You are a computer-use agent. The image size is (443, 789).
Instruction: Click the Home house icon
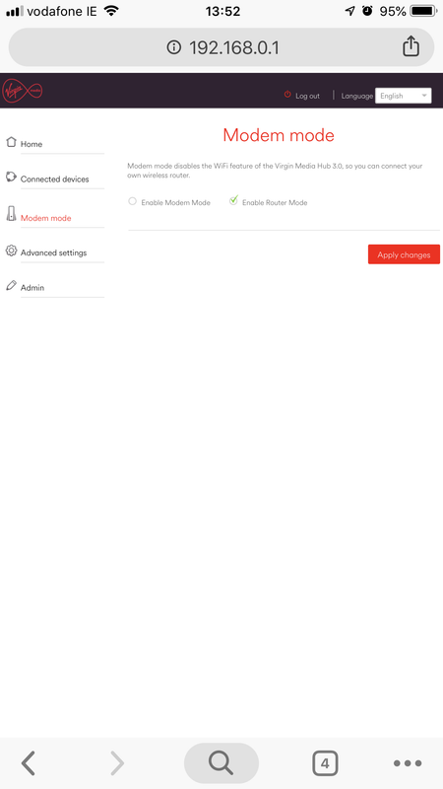tap(11, 142)
